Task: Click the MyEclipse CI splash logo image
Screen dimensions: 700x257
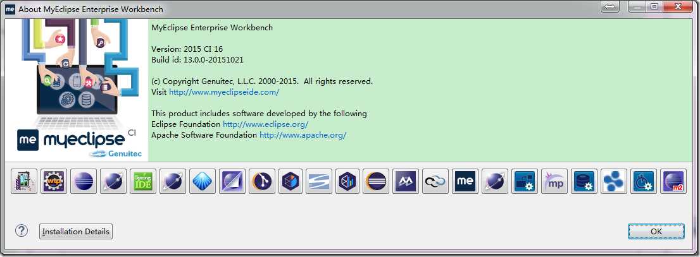Action: (77, 90)
